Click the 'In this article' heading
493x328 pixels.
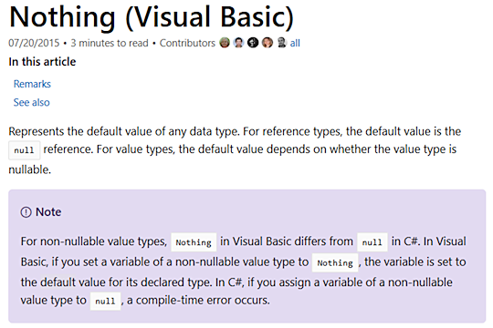coord(42,62)
